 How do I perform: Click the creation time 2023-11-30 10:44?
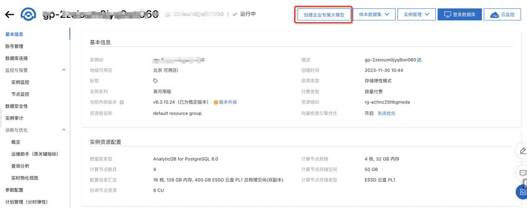click(x=384, y=71)
